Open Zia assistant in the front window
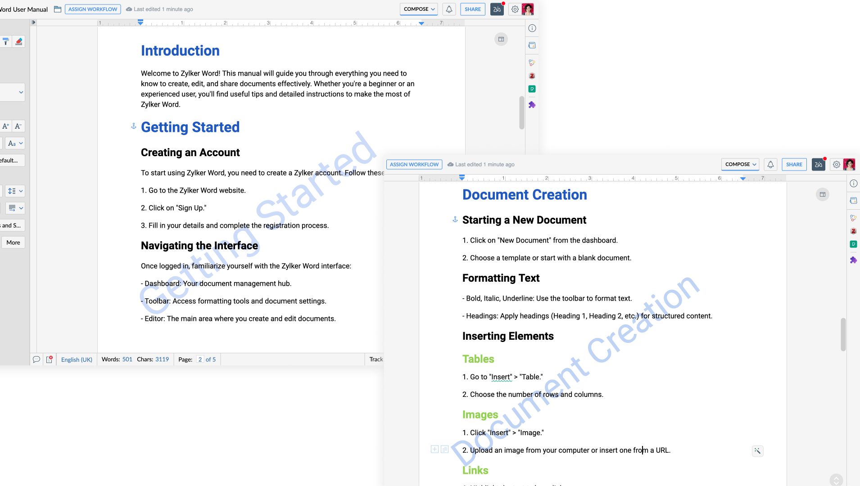 [x=819, y=164]
